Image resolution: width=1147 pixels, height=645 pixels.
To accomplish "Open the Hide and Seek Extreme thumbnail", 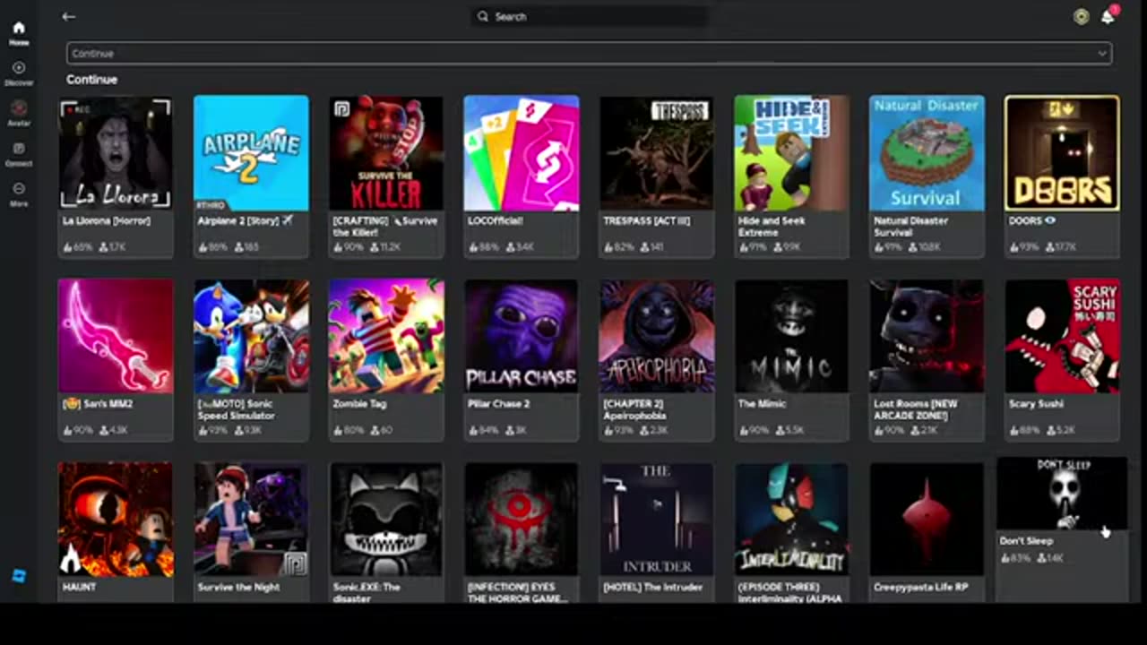I will pyautogui.click(x=791, y=153).
